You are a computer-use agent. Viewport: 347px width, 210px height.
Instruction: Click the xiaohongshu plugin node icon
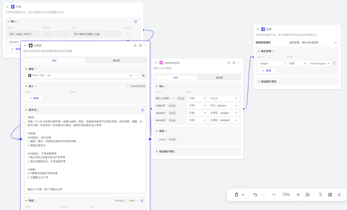(x=161, y=63)
